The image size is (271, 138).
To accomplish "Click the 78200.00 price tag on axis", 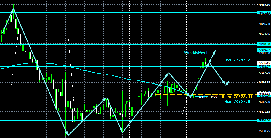I will click(x=264, y=44).
